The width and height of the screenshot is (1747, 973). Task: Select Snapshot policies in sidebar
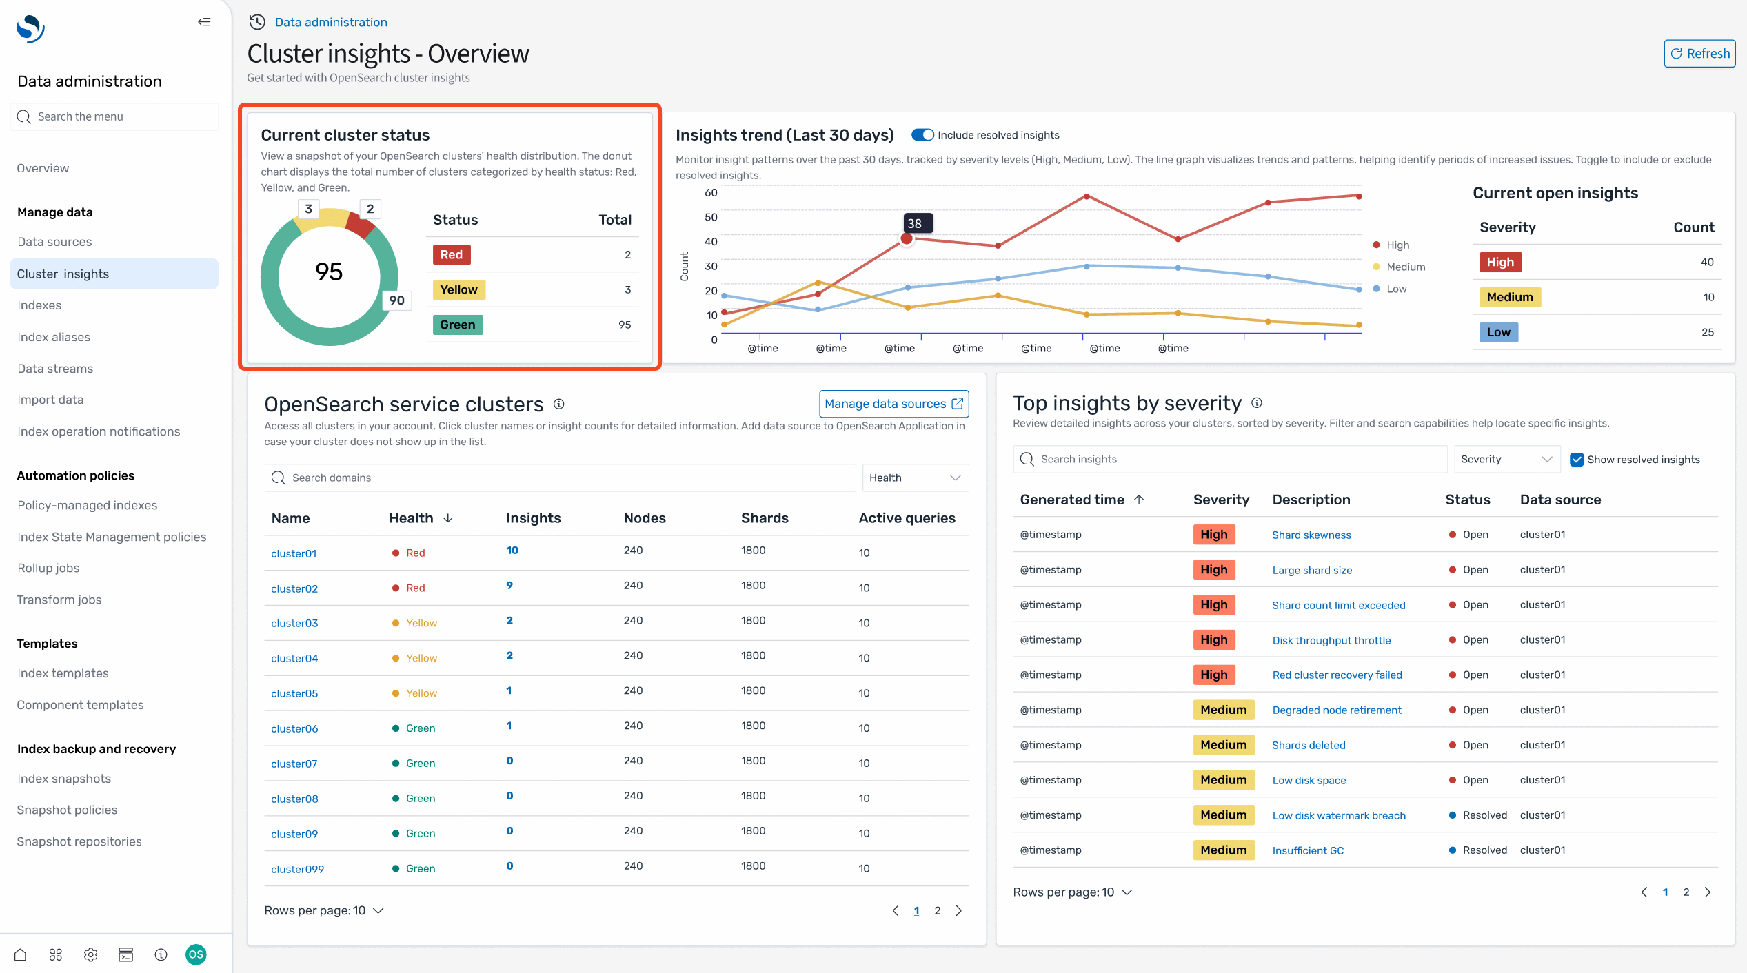click(x=67, y=810)
